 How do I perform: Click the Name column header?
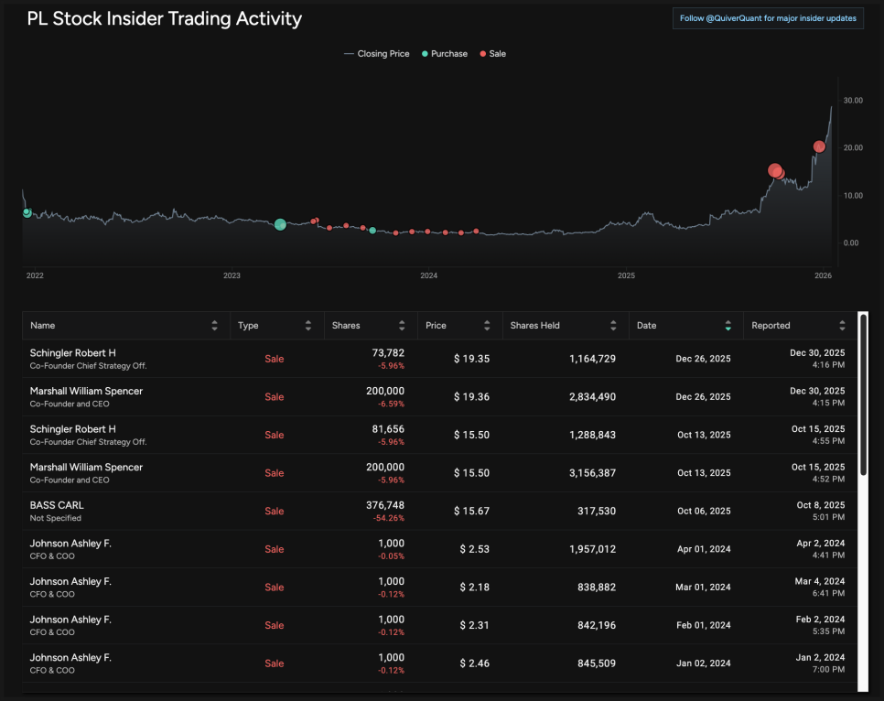tap(43, 326)
